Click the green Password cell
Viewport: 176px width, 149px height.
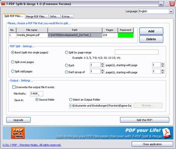tap(126, 35)
